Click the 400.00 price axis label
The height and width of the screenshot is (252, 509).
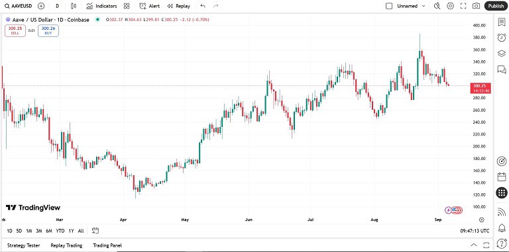(479, 25)
